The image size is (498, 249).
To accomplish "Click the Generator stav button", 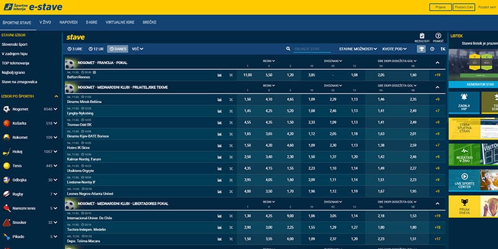I will click(x=472, y=83).
